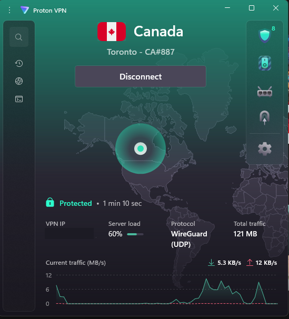Click the Proton VPN logo icon
The width and height of the screenshot is (289, 319).
(x=25, y=10)
